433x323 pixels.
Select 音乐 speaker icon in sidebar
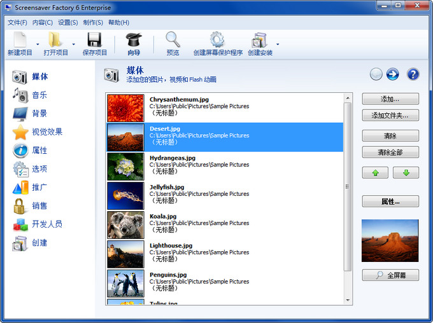(x=20, y=95)
